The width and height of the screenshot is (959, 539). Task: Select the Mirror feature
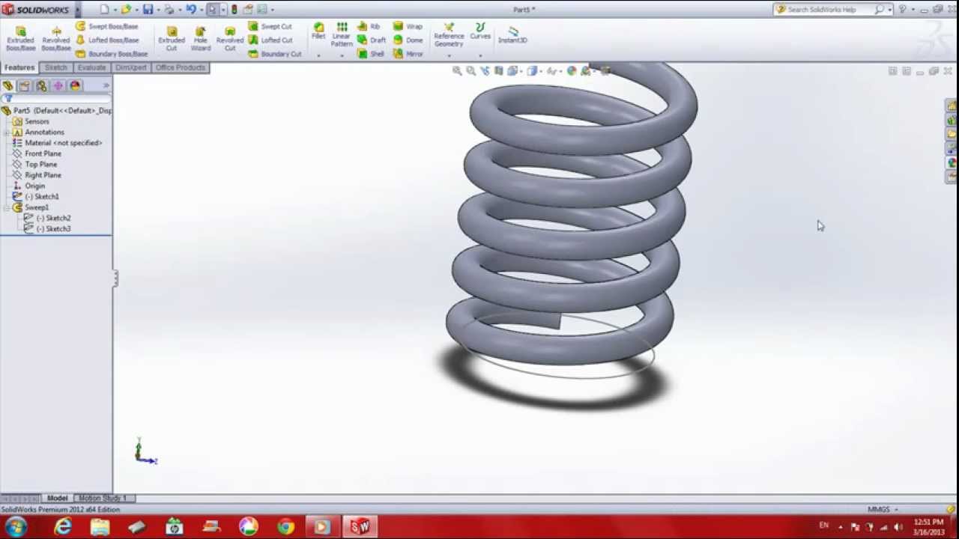[408, 54]
